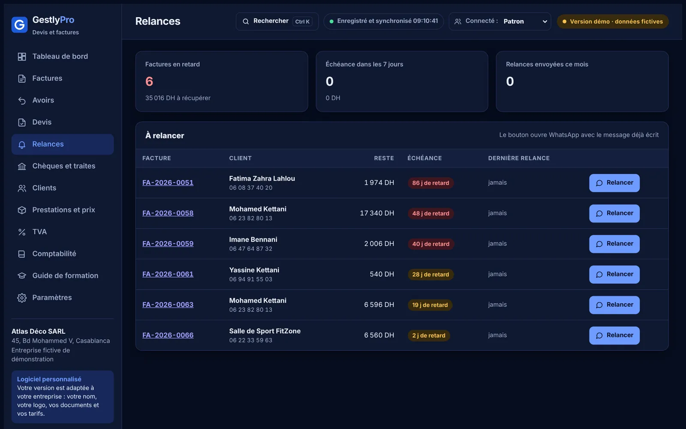686x429 pixels.
Task: Open invoice FA-2026-0051
Action: [x=168, y=183]
